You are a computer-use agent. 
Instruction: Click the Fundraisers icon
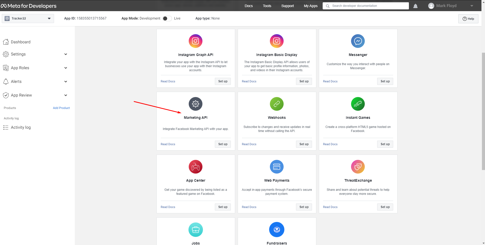click(x=277, y=230)
